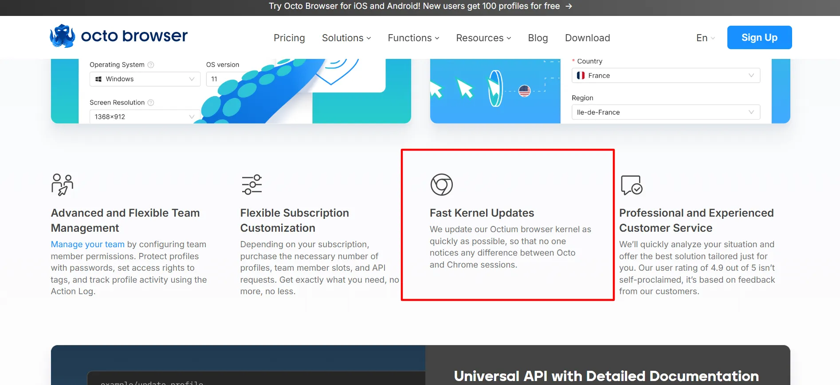Open the Country dropdown showing France
The width and height of the screenshot is (840, 385).
[666, 75]
